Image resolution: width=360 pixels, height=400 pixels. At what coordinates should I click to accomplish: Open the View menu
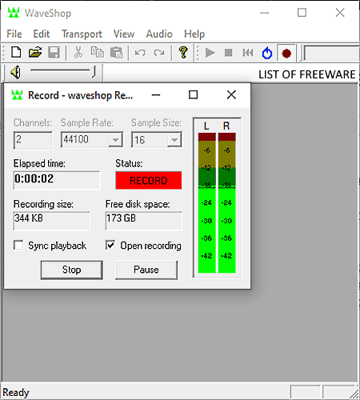[124, 34]
